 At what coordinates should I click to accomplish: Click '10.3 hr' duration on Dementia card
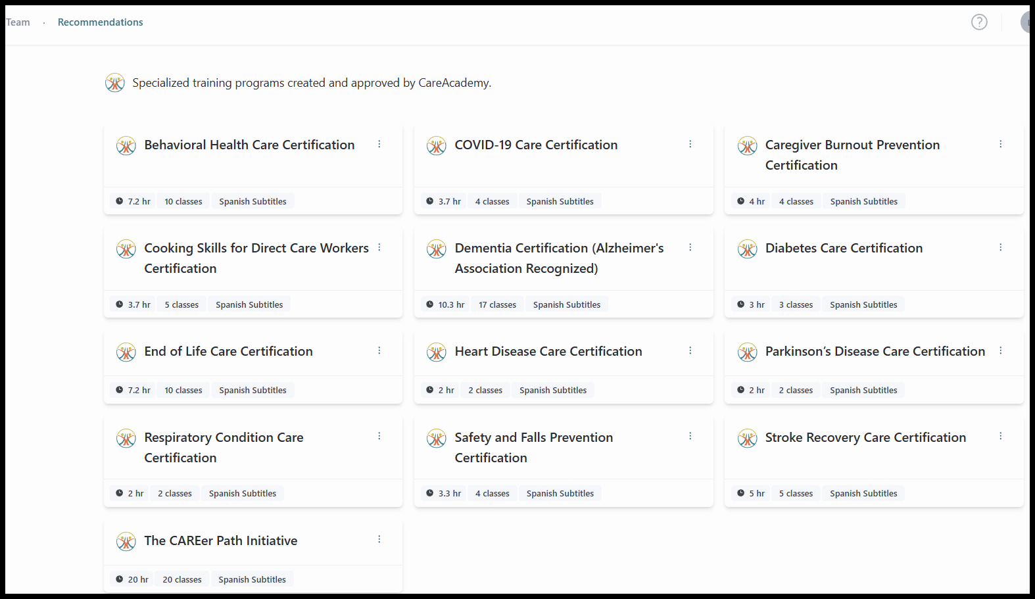click(x=445, y=304)
